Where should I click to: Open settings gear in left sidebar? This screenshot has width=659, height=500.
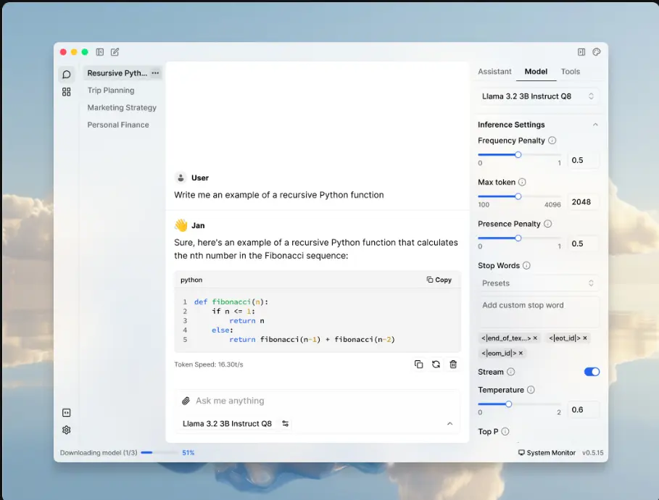tap(67, 430)
